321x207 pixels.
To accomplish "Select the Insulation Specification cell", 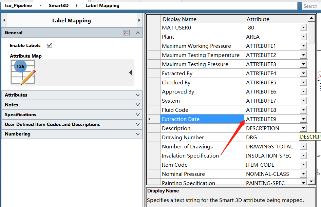I will (x=202, y=156).
